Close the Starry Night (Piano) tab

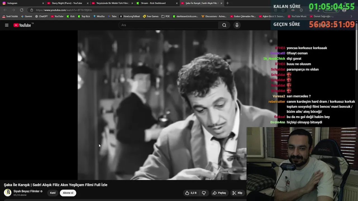88,3
